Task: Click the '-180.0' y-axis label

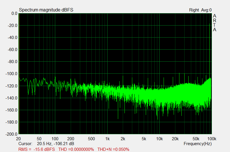Action: pos(11,122)
